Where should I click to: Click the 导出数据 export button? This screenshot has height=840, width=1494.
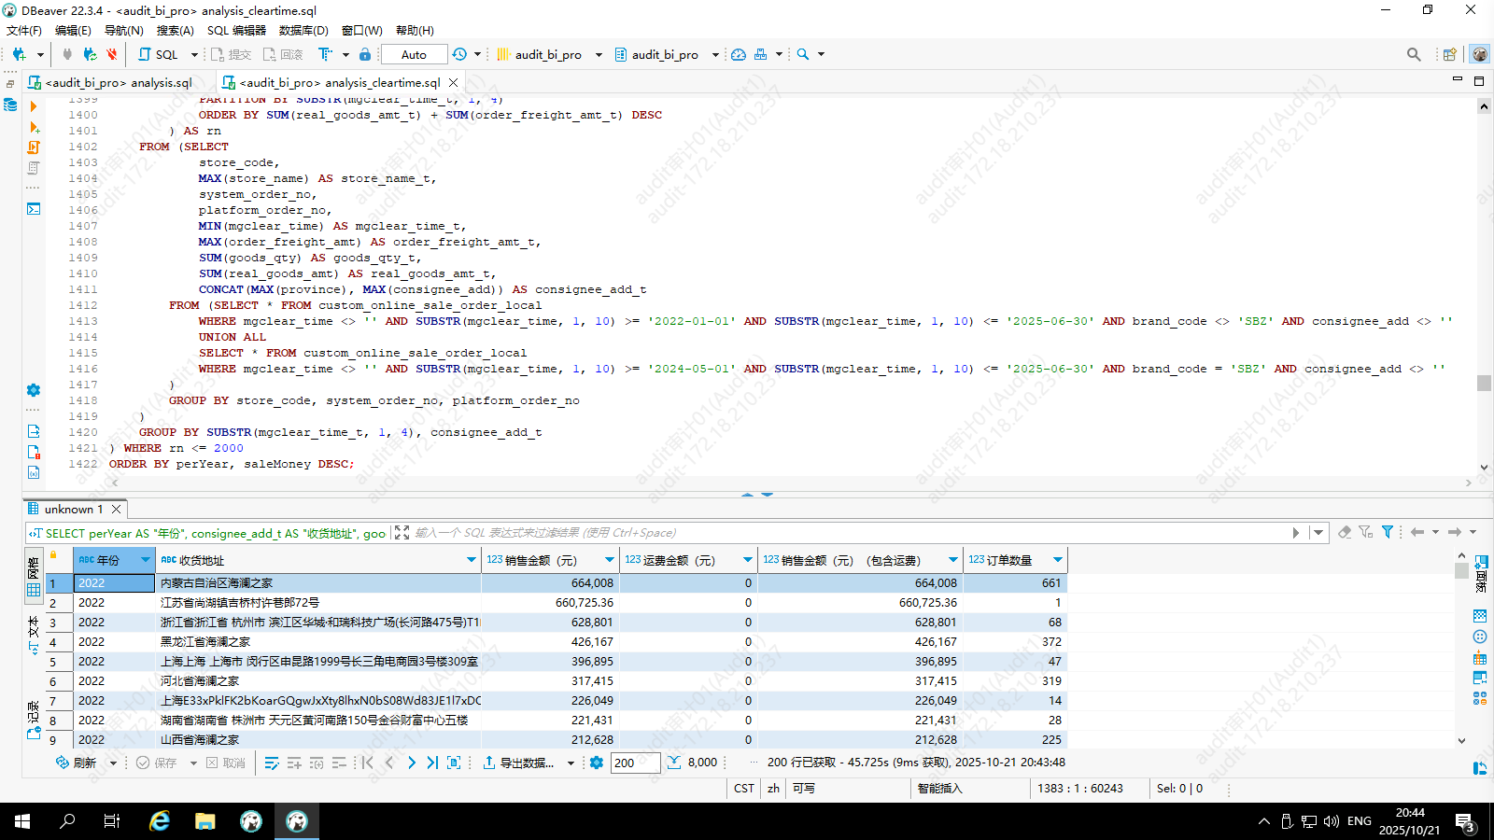[518, 763]
